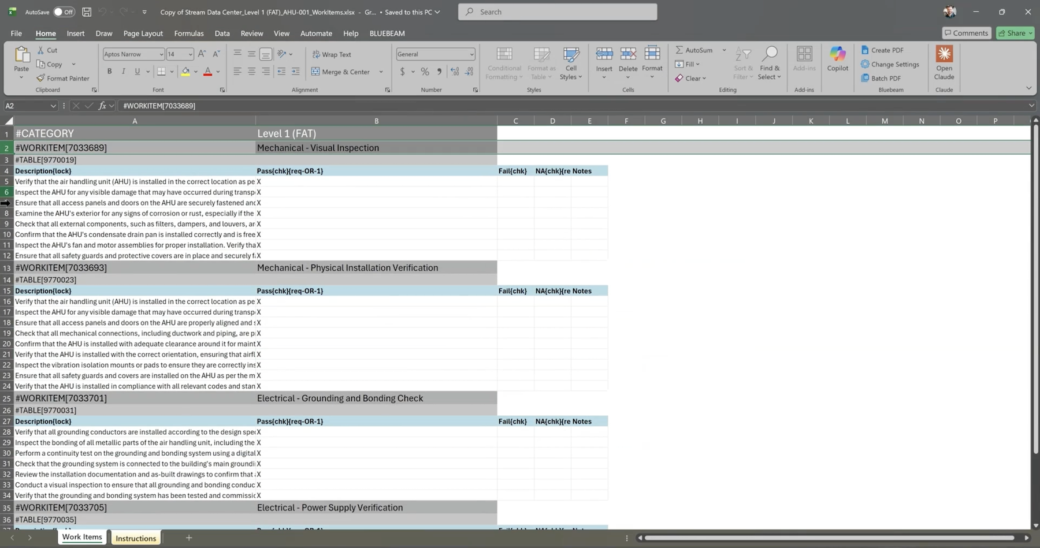Expand the General number format dropdown
The height and width of the screenshot is (548, 1040).
471,54
